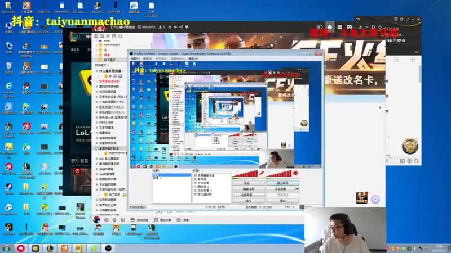Toggle first 文字来源 source checkbox
The image size is (451, 253).
pyautogui.click(x=195, y=183)
